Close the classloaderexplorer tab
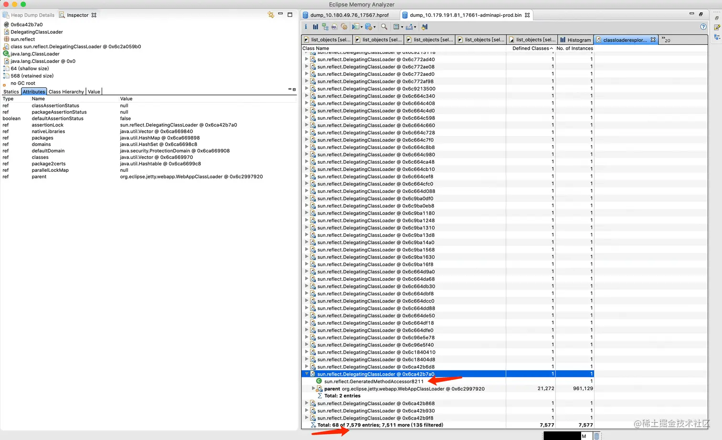 pos(653,40)
